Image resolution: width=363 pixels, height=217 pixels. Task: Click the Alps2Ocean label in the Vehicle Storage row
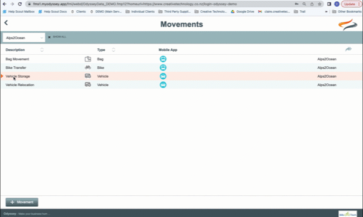click(x=327, y=76)
